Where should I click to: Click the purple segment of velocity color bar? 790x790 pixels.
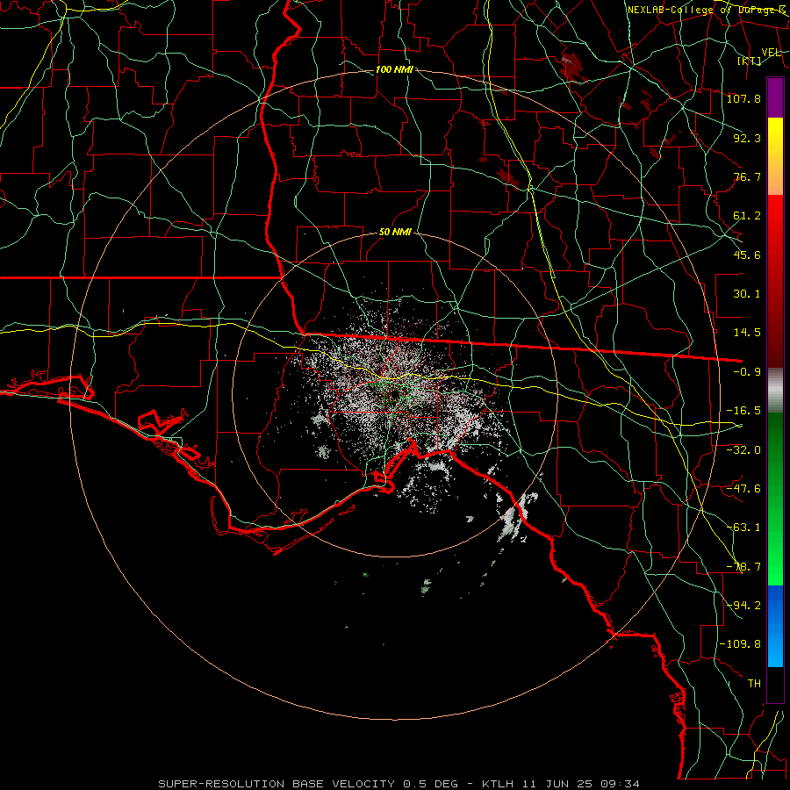pos(775,97)
